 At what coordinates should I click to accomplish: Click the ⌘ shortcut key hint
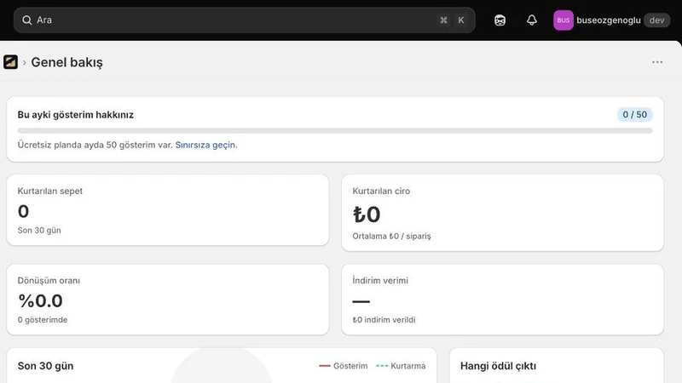(x=443, y=20)
